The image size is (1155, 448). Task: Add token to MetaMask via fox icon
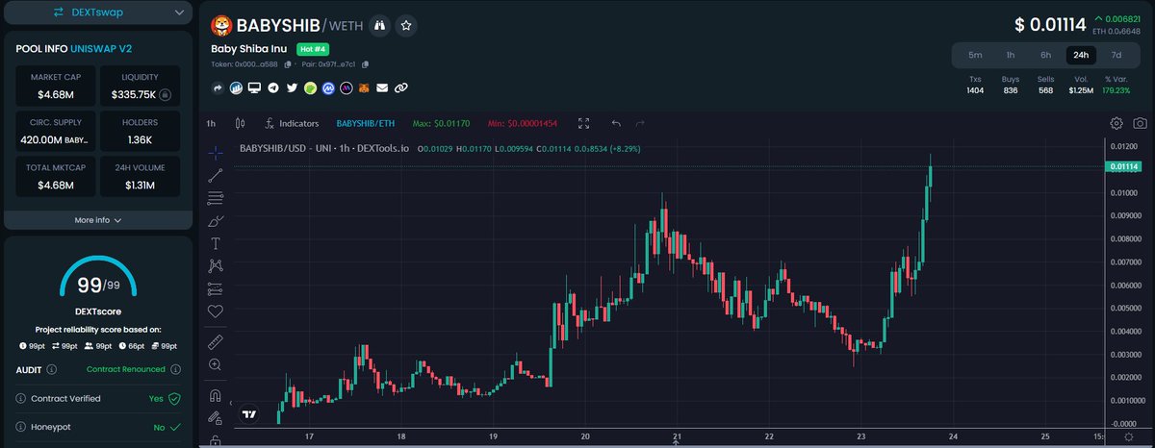tap(364, 87)
